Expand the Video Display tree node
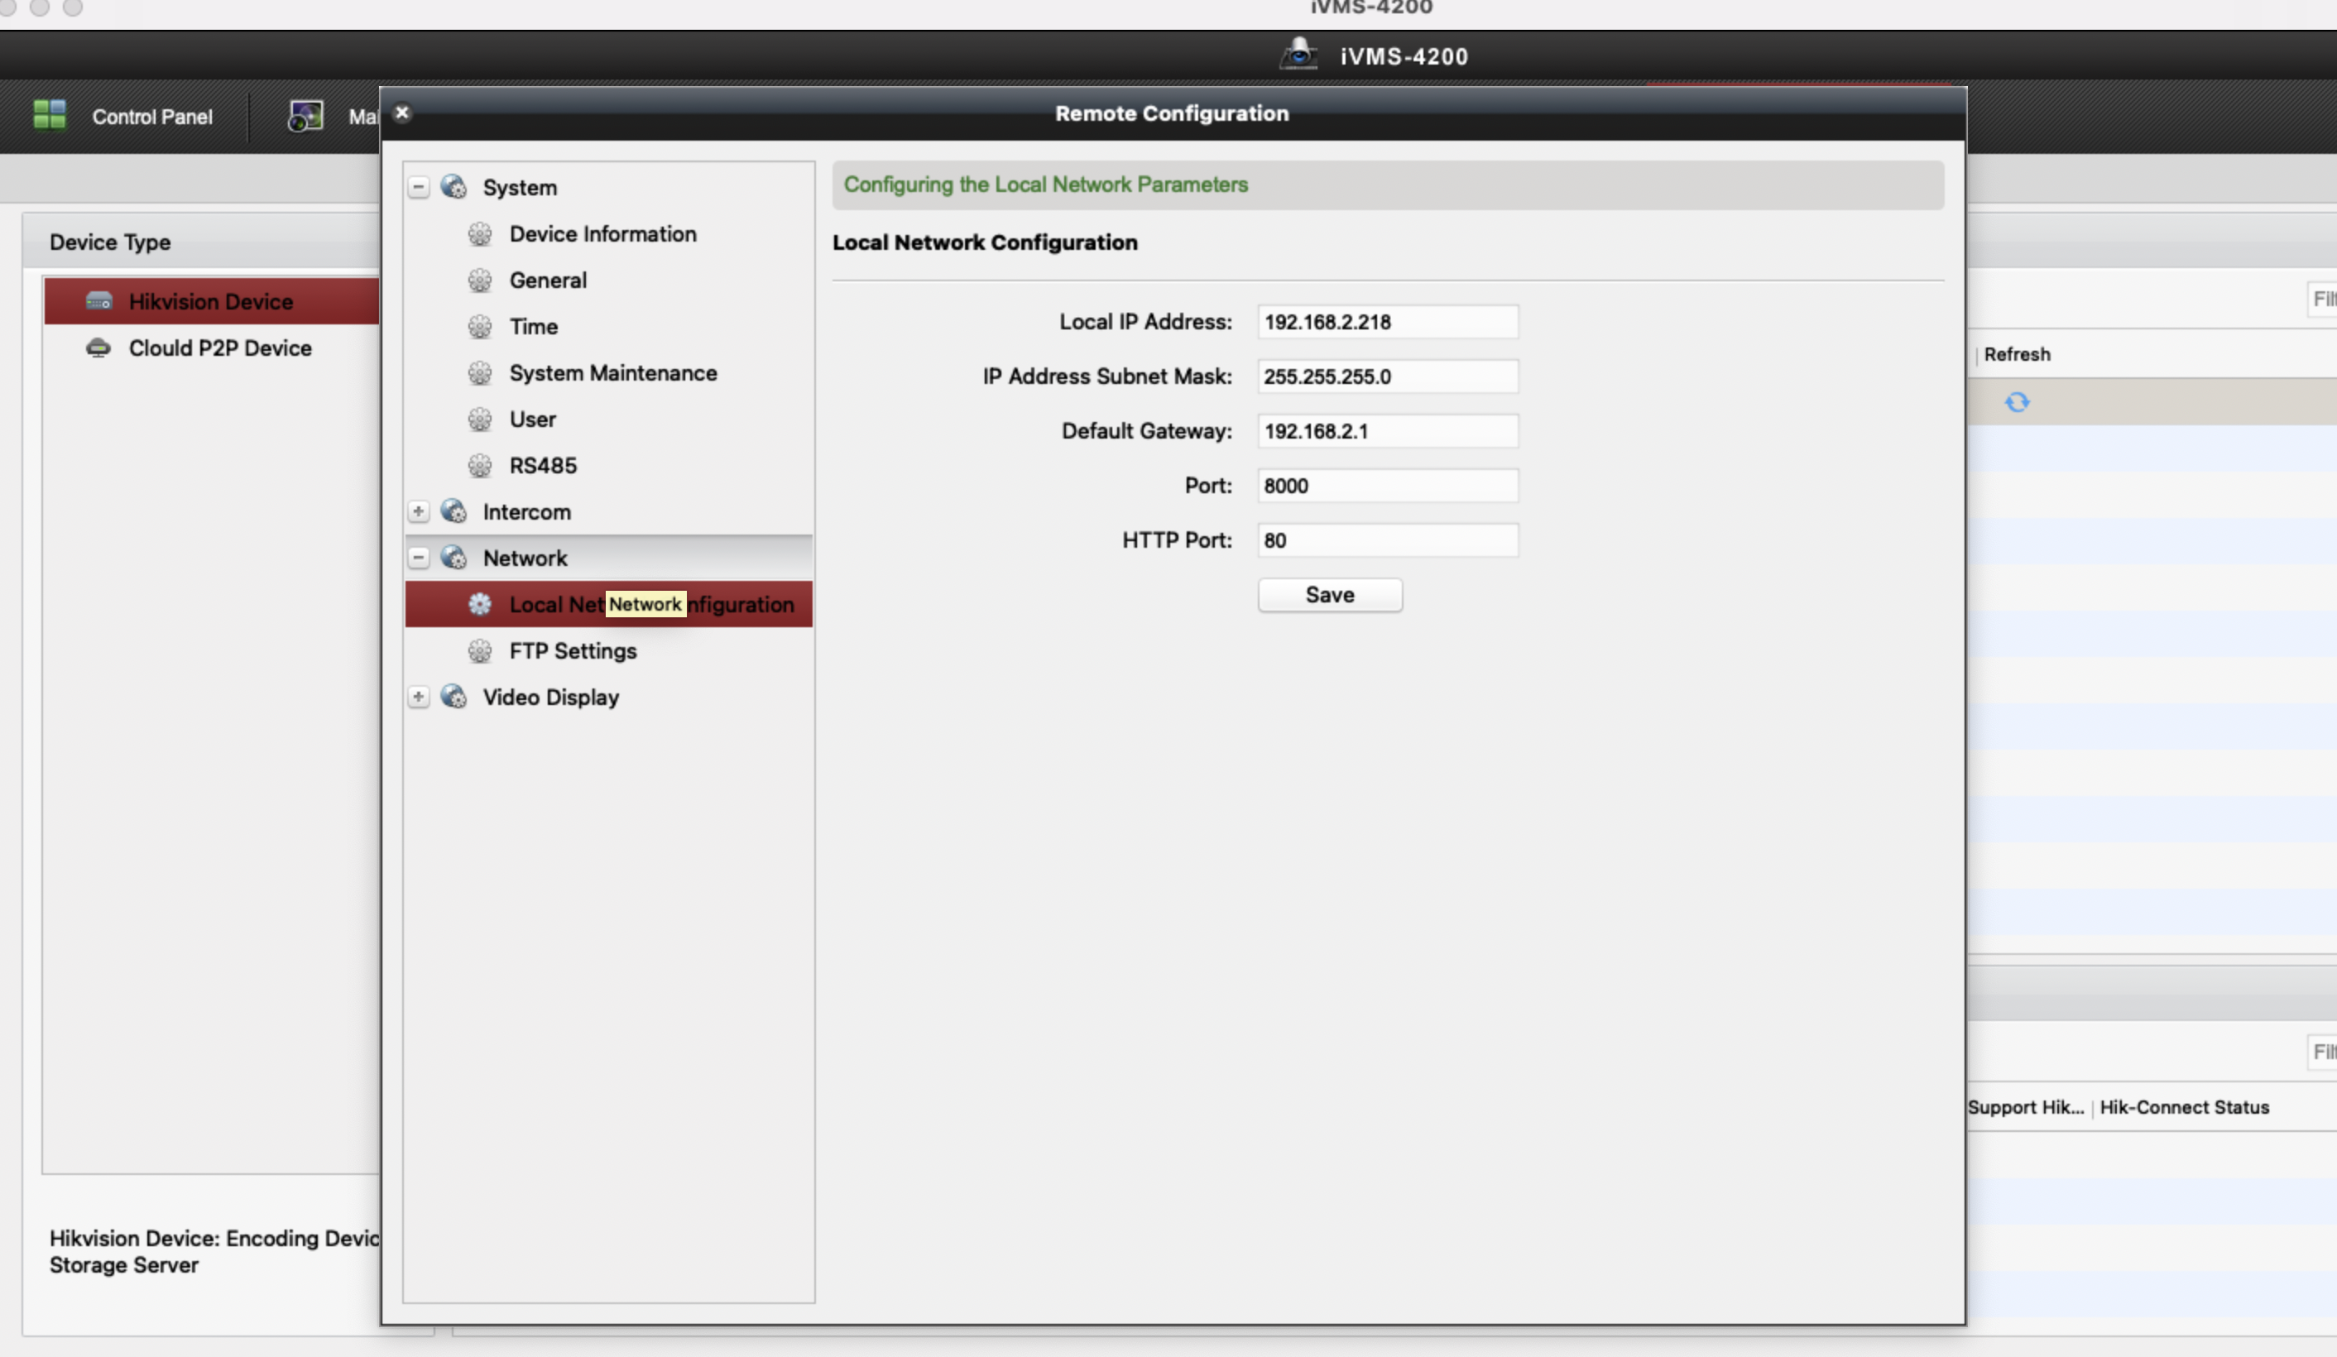Screen dimensions: 2337x1357 click(x=418, y=697)
